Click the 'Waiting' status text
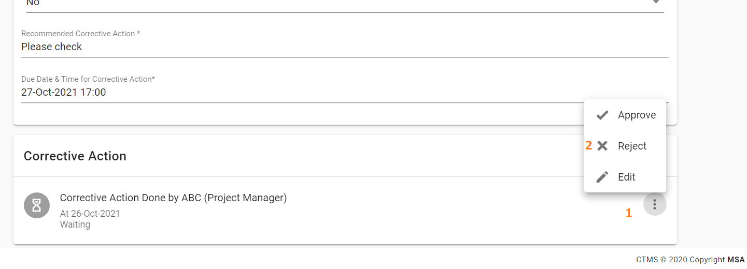This screenshot has width=747, height=269. 75,225
